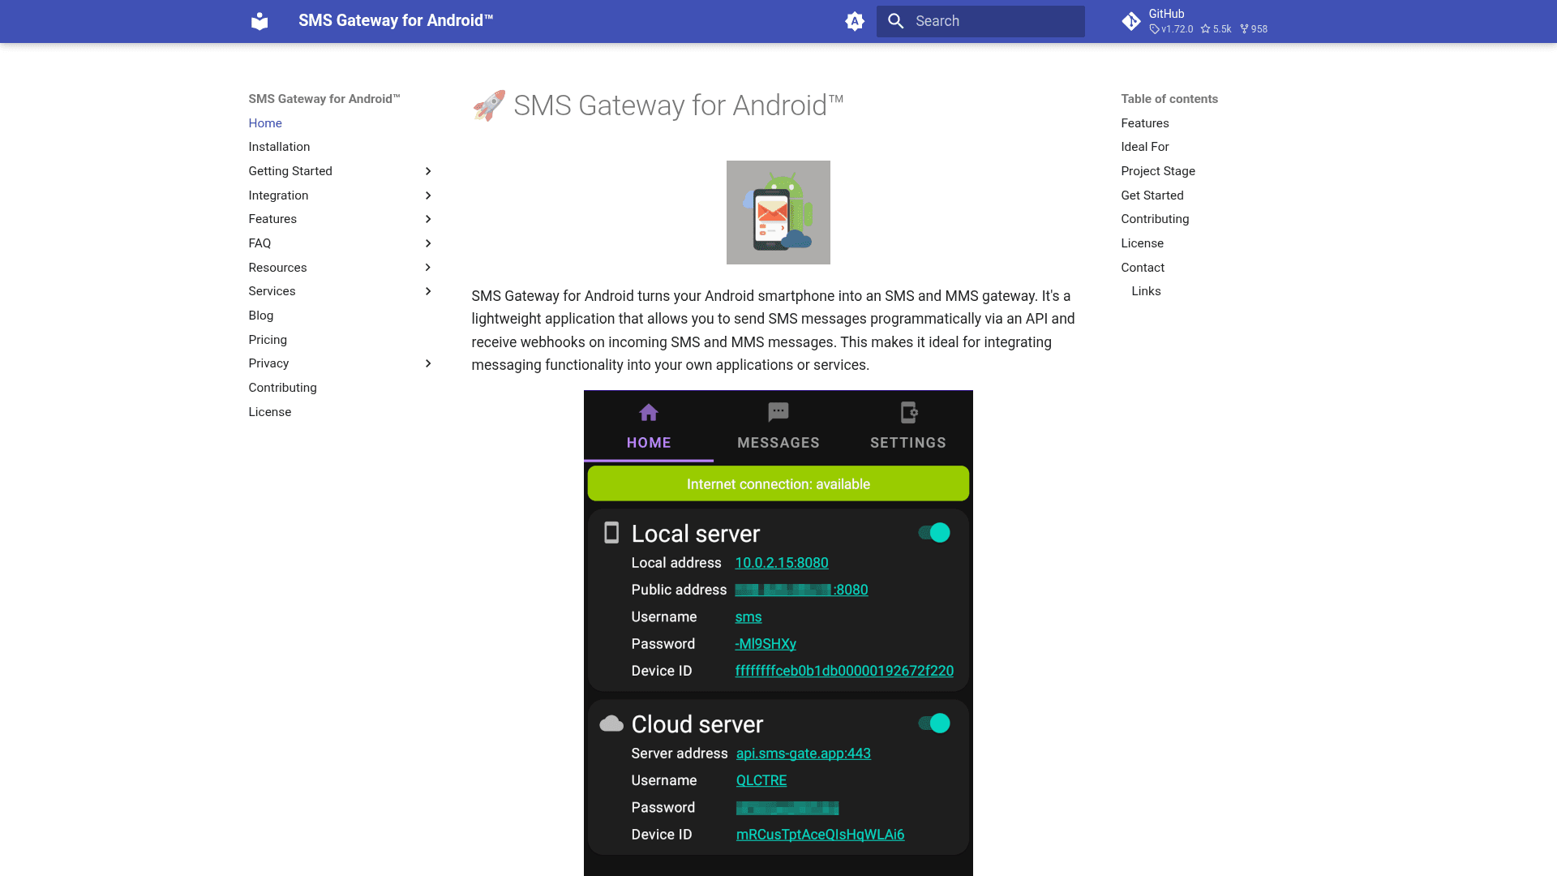This screenshot has width=1557, height=876.
Task: Click cloud username QLCTRE
Action: pyautogui.click(x=761, y=780)
